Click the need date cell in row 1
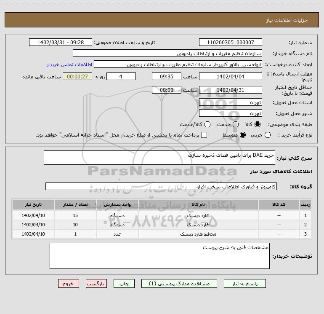Screen dimensions: 324x314 33,215
